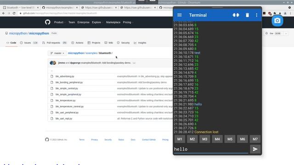Expand the Pricing menu in GitHub header
This screenshot has width=294, height=165.
(x=128, y=22)
